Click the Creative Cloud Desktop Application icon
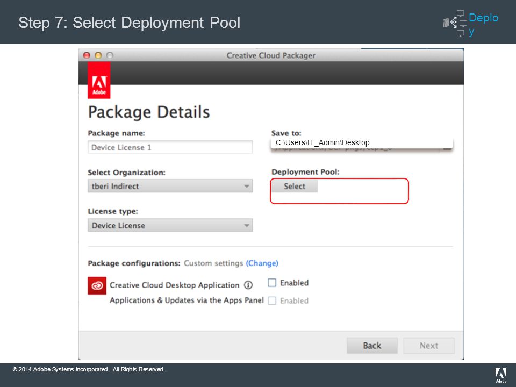Viewport: 516px width, 387px height. click(97, 285)
